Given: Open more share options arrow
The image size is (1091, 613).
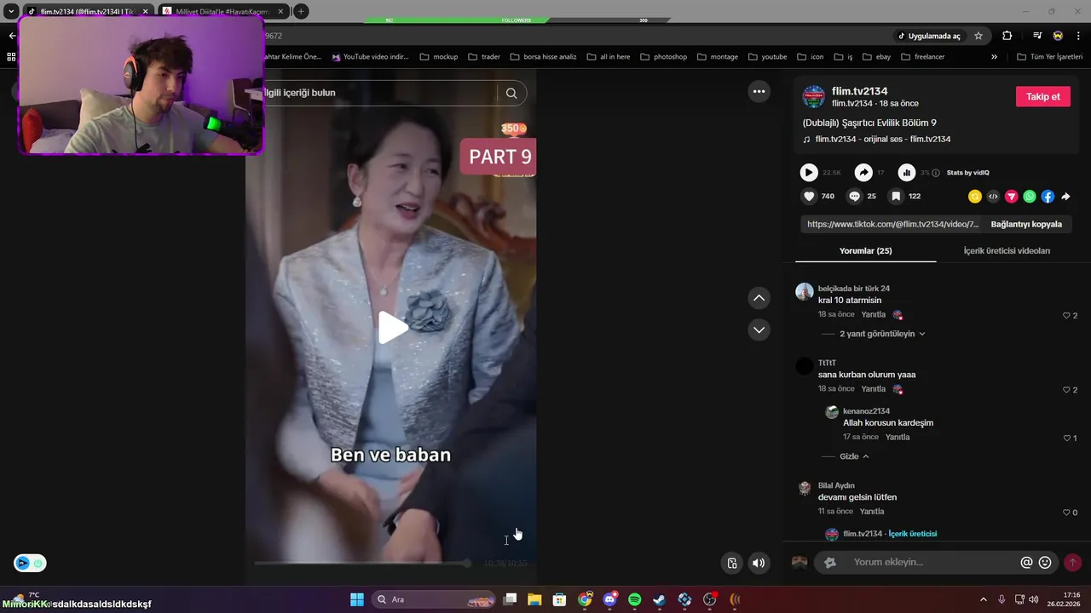Looking at the screenshot, I should point(1065,197).
